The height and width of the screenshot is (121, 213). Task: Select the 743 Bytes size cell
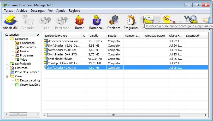pyautogui.click(x=95, y=41)
